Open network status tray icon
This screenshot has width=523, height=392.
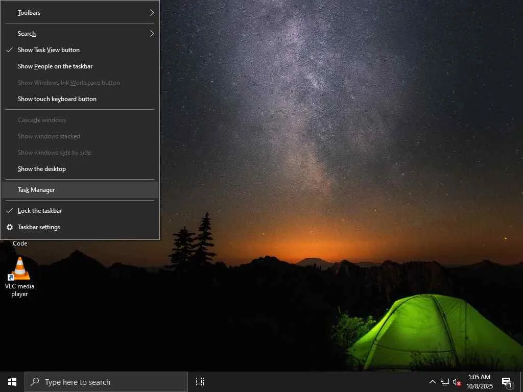[445, 382]
